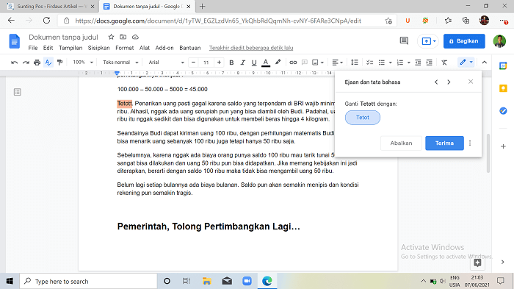This screenshot has width=514, height=289.
Task: Open the zoom level dropdown 100%
Action: [83, 62]
